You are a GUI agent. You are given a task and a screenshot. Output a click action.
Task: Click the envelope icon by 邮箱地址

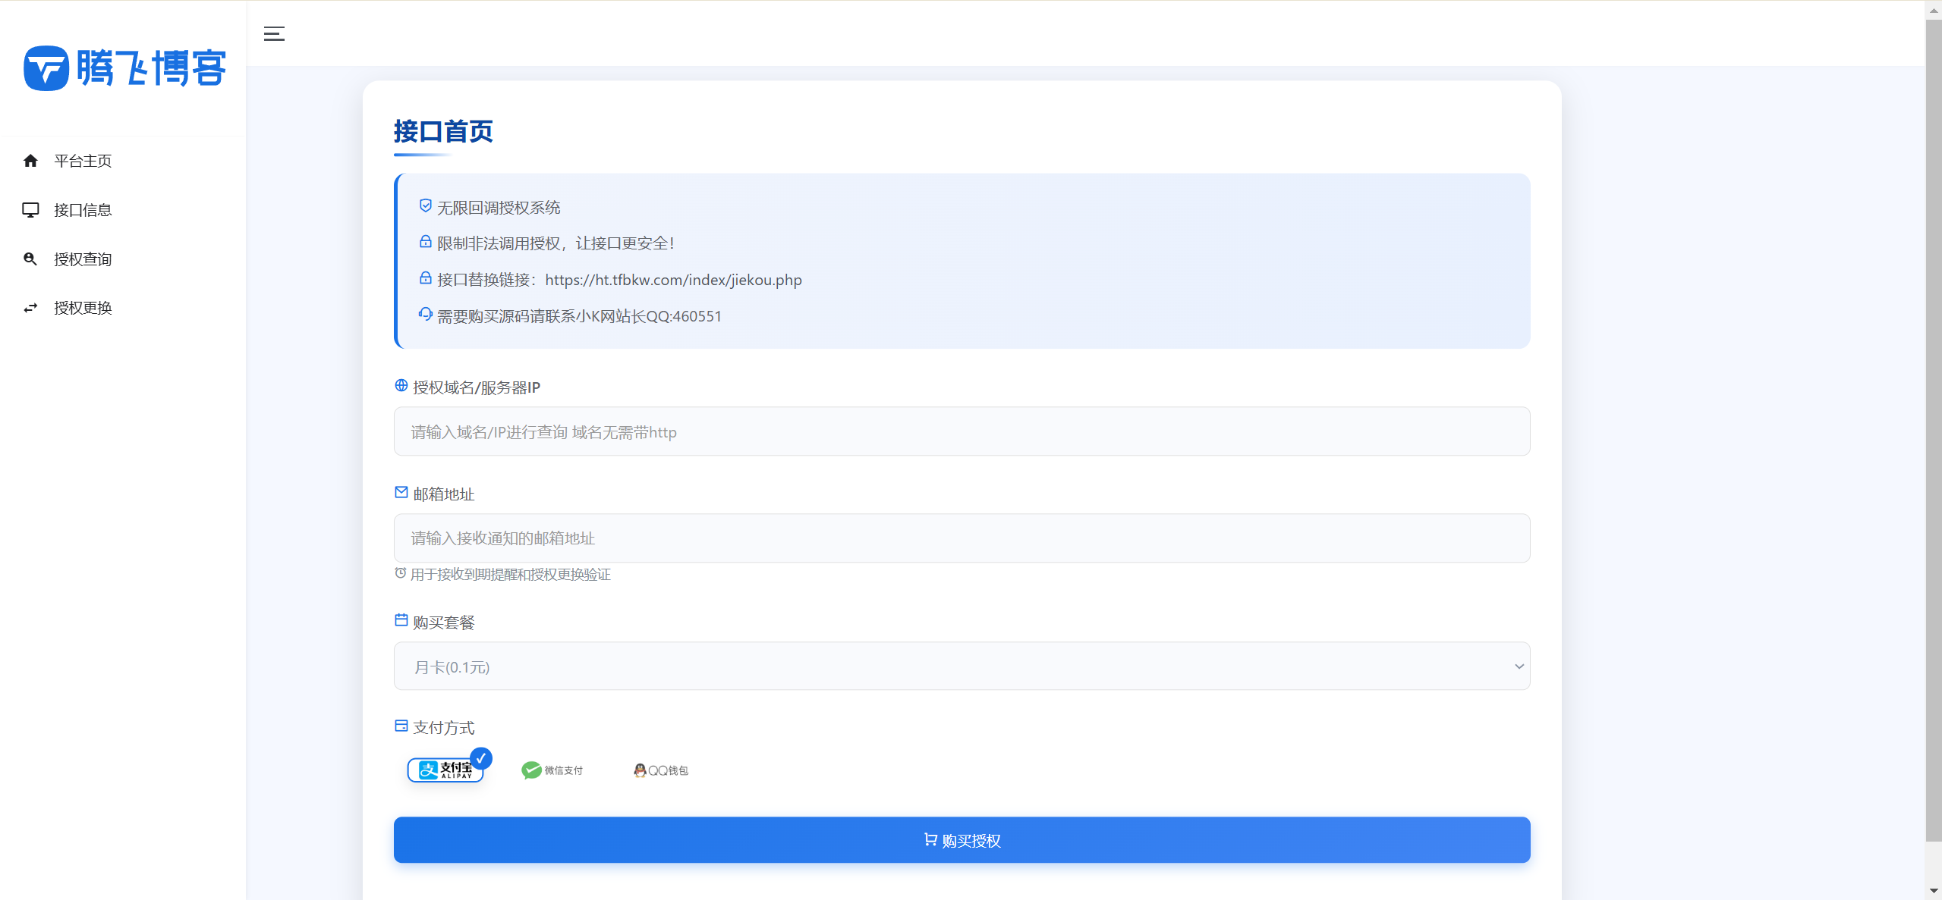coord(401,493)
